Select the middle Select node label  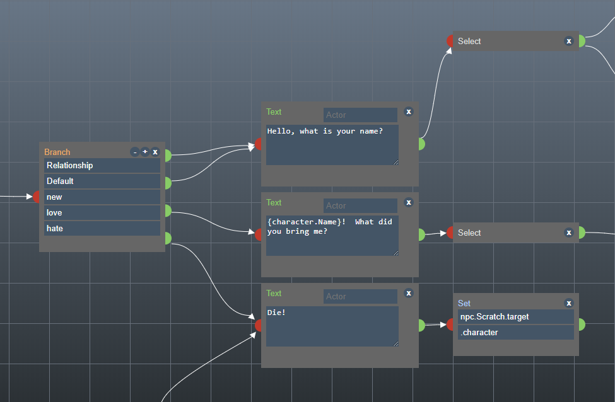[469, 233]
